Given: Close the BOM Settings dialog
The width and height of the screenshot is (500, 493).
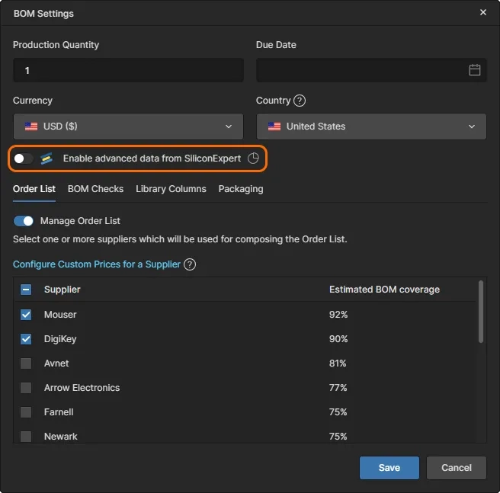Looking at the screenshot, I should pos(482,13).
